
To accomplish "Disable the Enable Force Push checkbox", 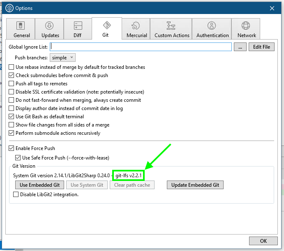I will 11,148.
